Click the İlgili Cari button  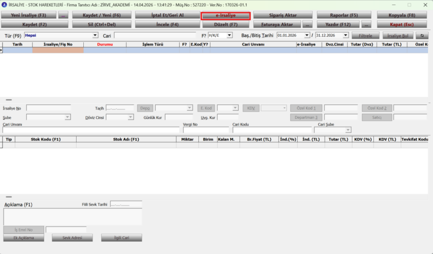click(x=121, y=238)
